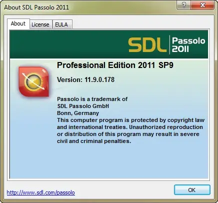Click the Version 11.9.0.178 text
This screenshot has width=218, height=203.
(x=85, y=79)
